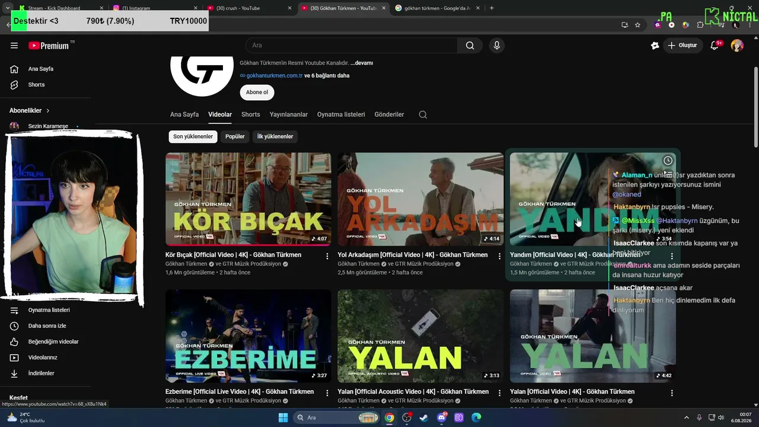The image size is (759, 427).
Task: Click the Windows taskbar search box
Action: pyautogui.click(x=336, y=418)
